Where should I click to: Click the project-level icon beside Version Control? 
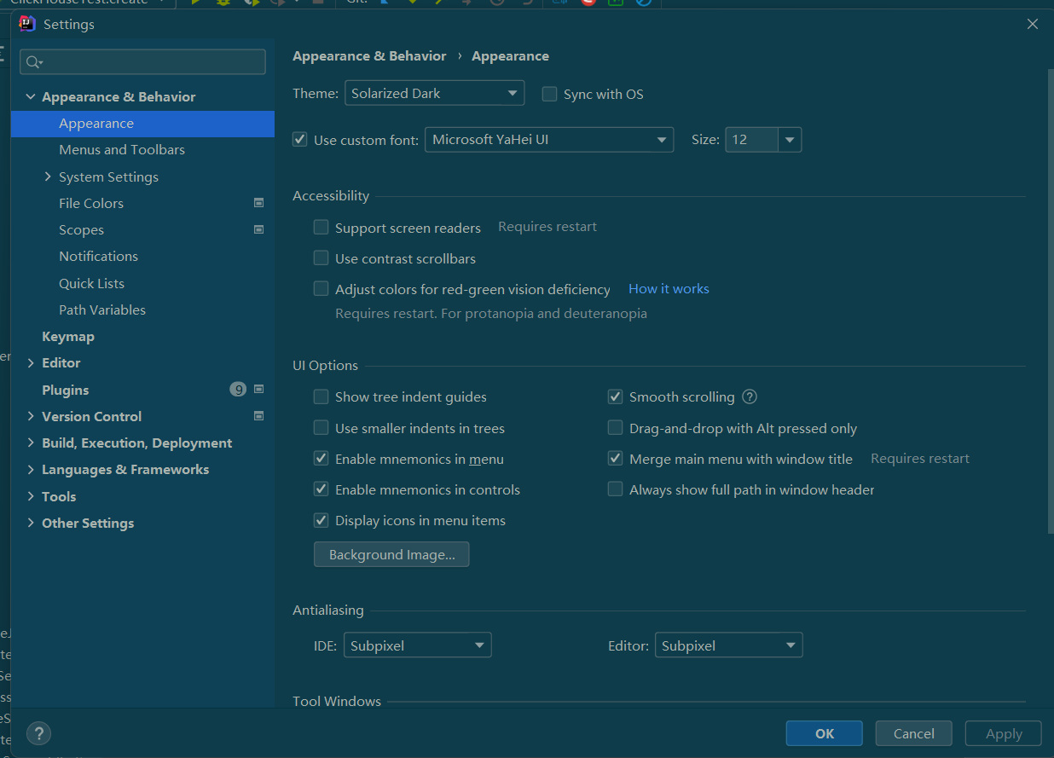tap(259, 416)
